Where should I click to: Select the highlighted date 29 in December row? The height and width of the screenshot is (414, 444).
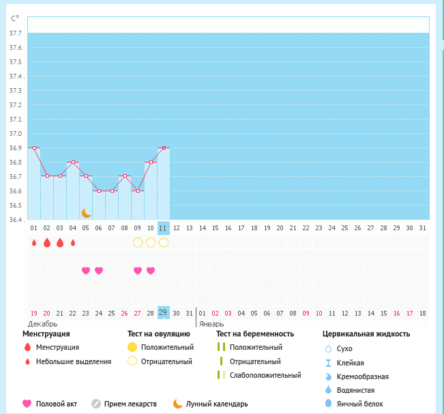click(x=163, y=312)
